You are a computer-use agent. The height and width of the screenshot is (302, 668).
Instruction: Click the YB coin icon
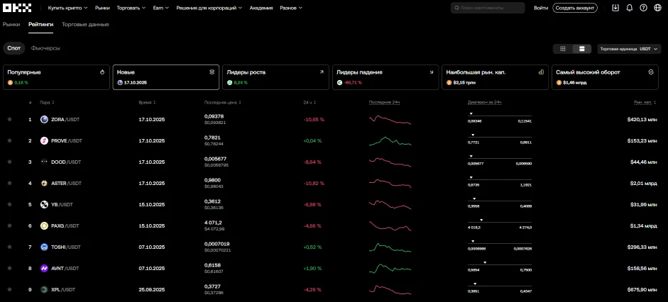(44, 205)
